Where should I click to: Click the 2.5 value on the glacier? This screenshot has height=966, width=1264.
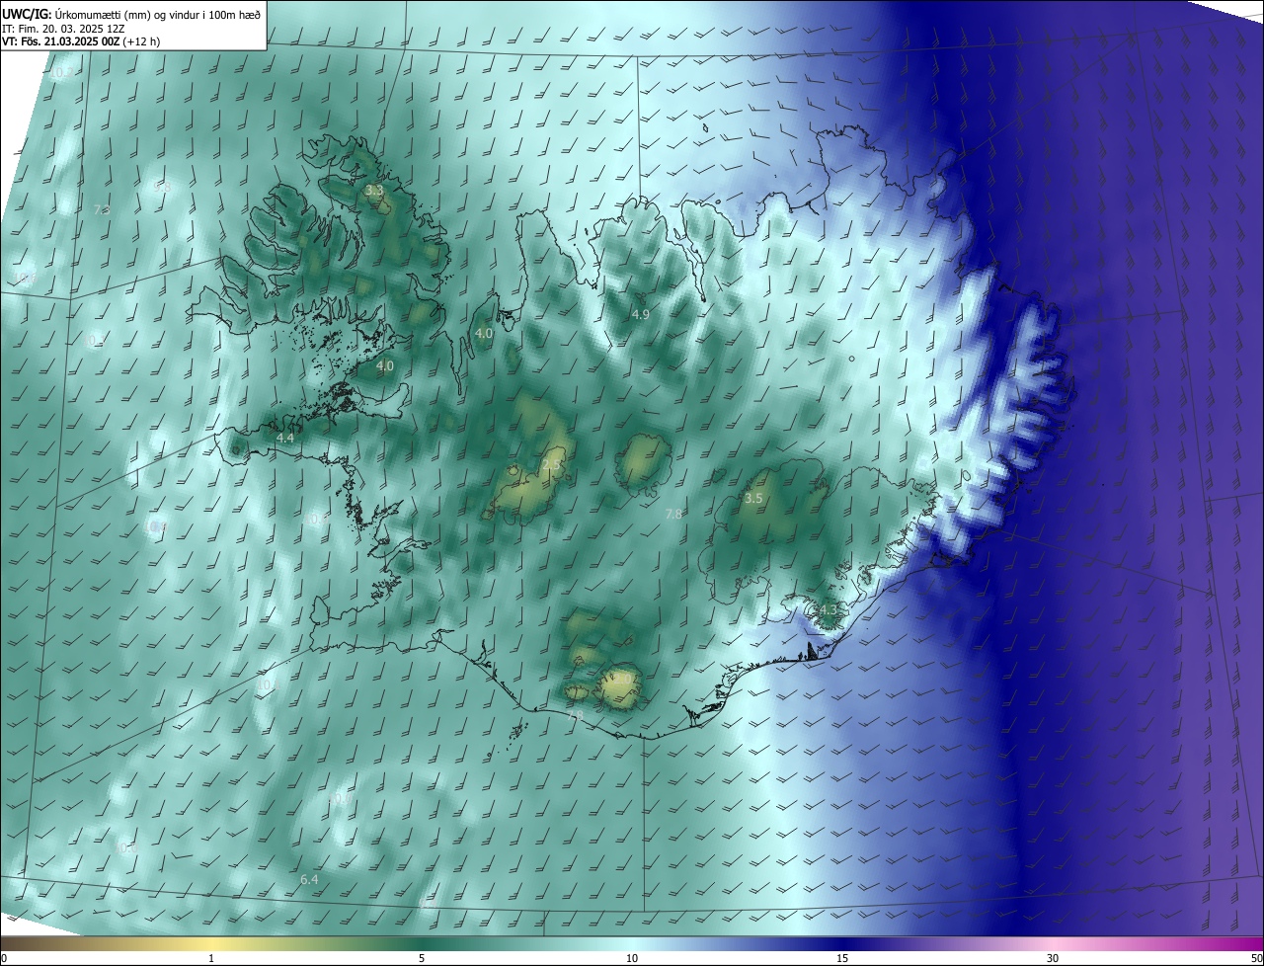click(x=551, y=464)
